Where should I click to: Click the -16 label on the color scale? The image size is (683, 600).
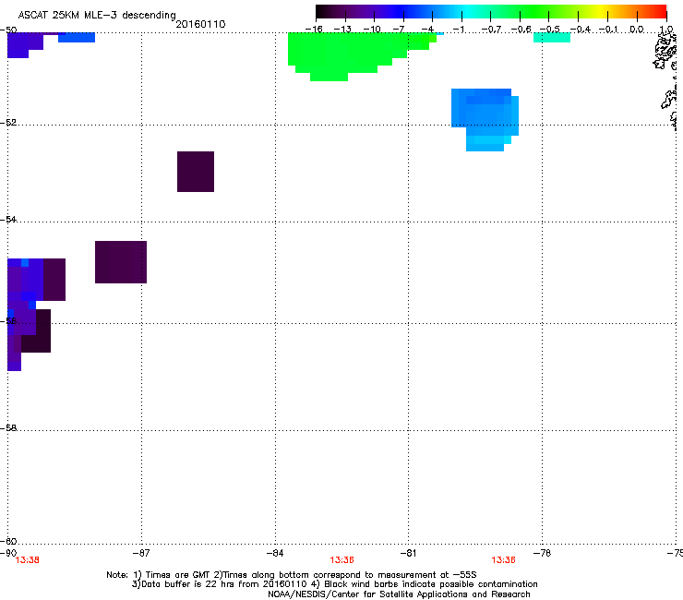[314, 30]
